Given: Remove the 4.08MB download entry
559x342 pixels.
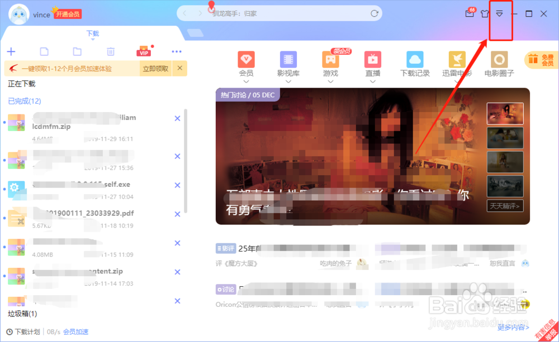Looking at the screenshot, I should point(177,243).
